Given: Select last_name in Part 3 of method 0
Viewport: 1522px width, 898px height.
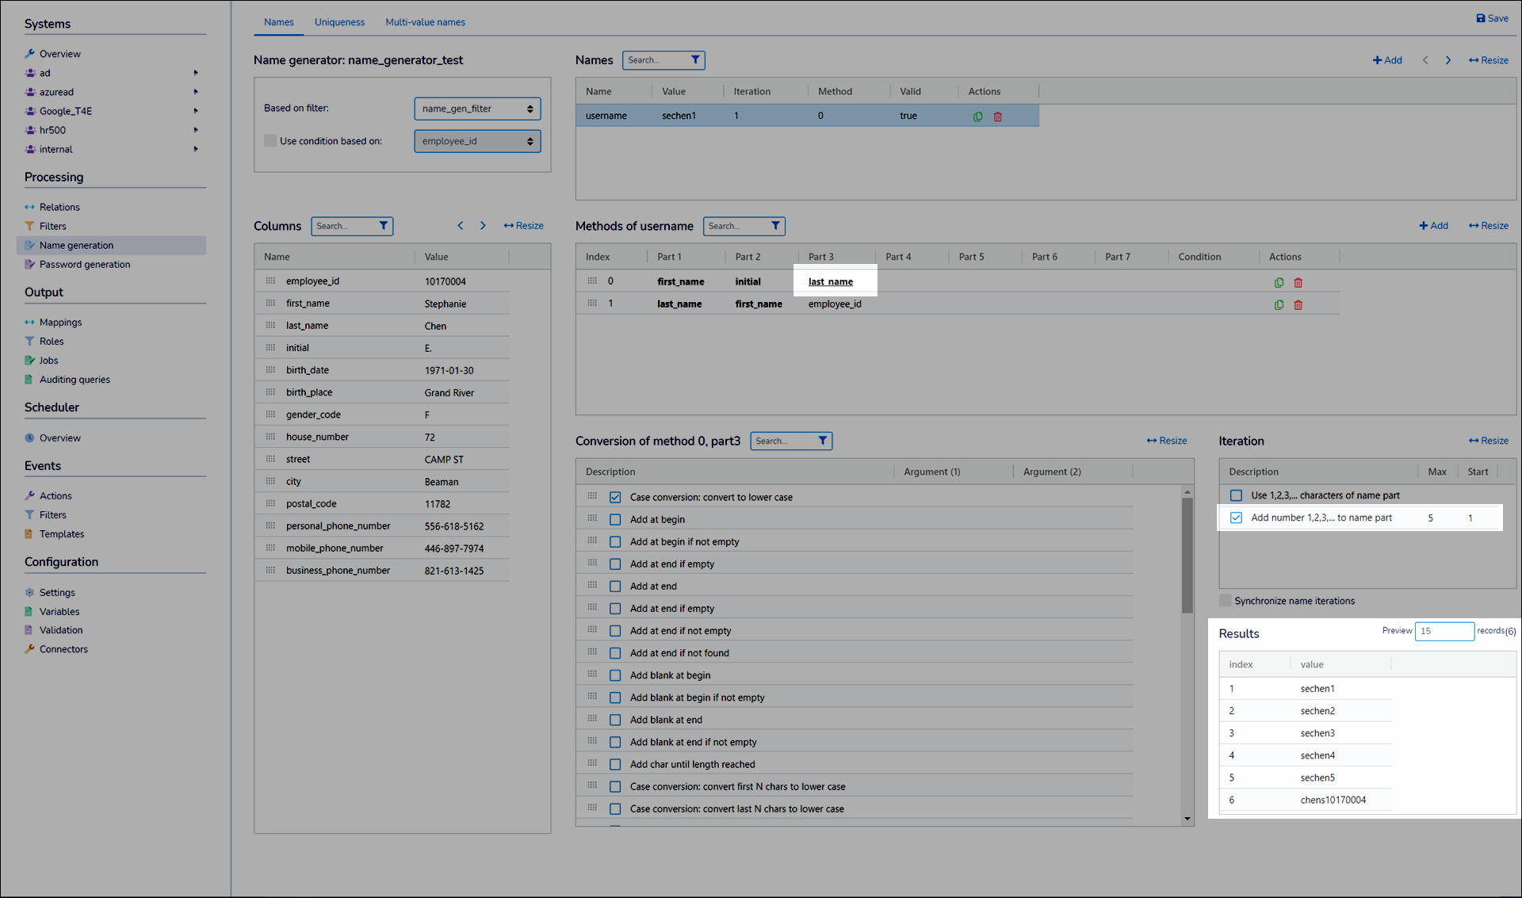Looking at the screenshot, I should point(830,281).
